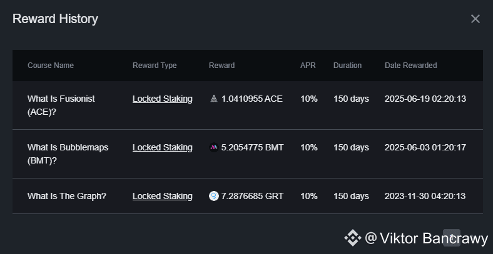Open Locked Staking link for Fusionist row
This screenshot has width=493, height=254.
tap(162, 99)
